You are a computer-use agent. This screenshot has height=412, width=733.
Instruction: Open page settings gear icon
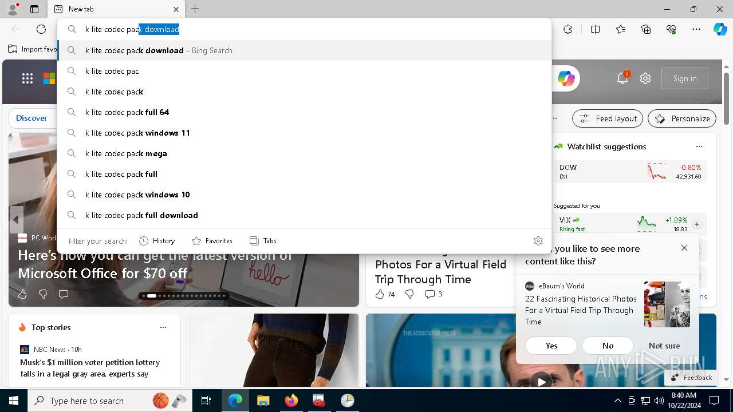point(645,78)
